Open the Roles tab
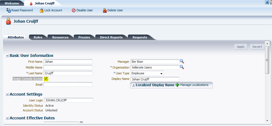Image resolution: width=272 pixels, height=126 pixels. coord(38,37)
